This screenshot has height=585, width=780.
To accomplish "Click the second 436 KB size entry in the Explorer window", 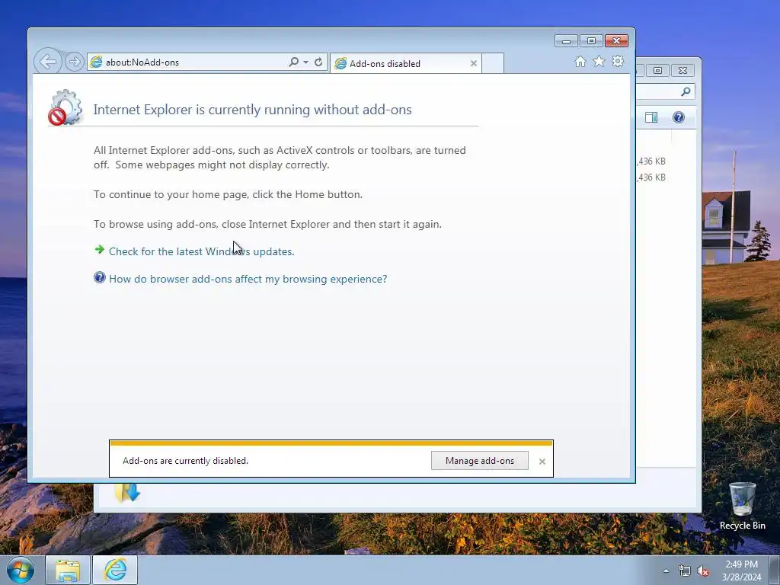I will click(x=652, y=177).
